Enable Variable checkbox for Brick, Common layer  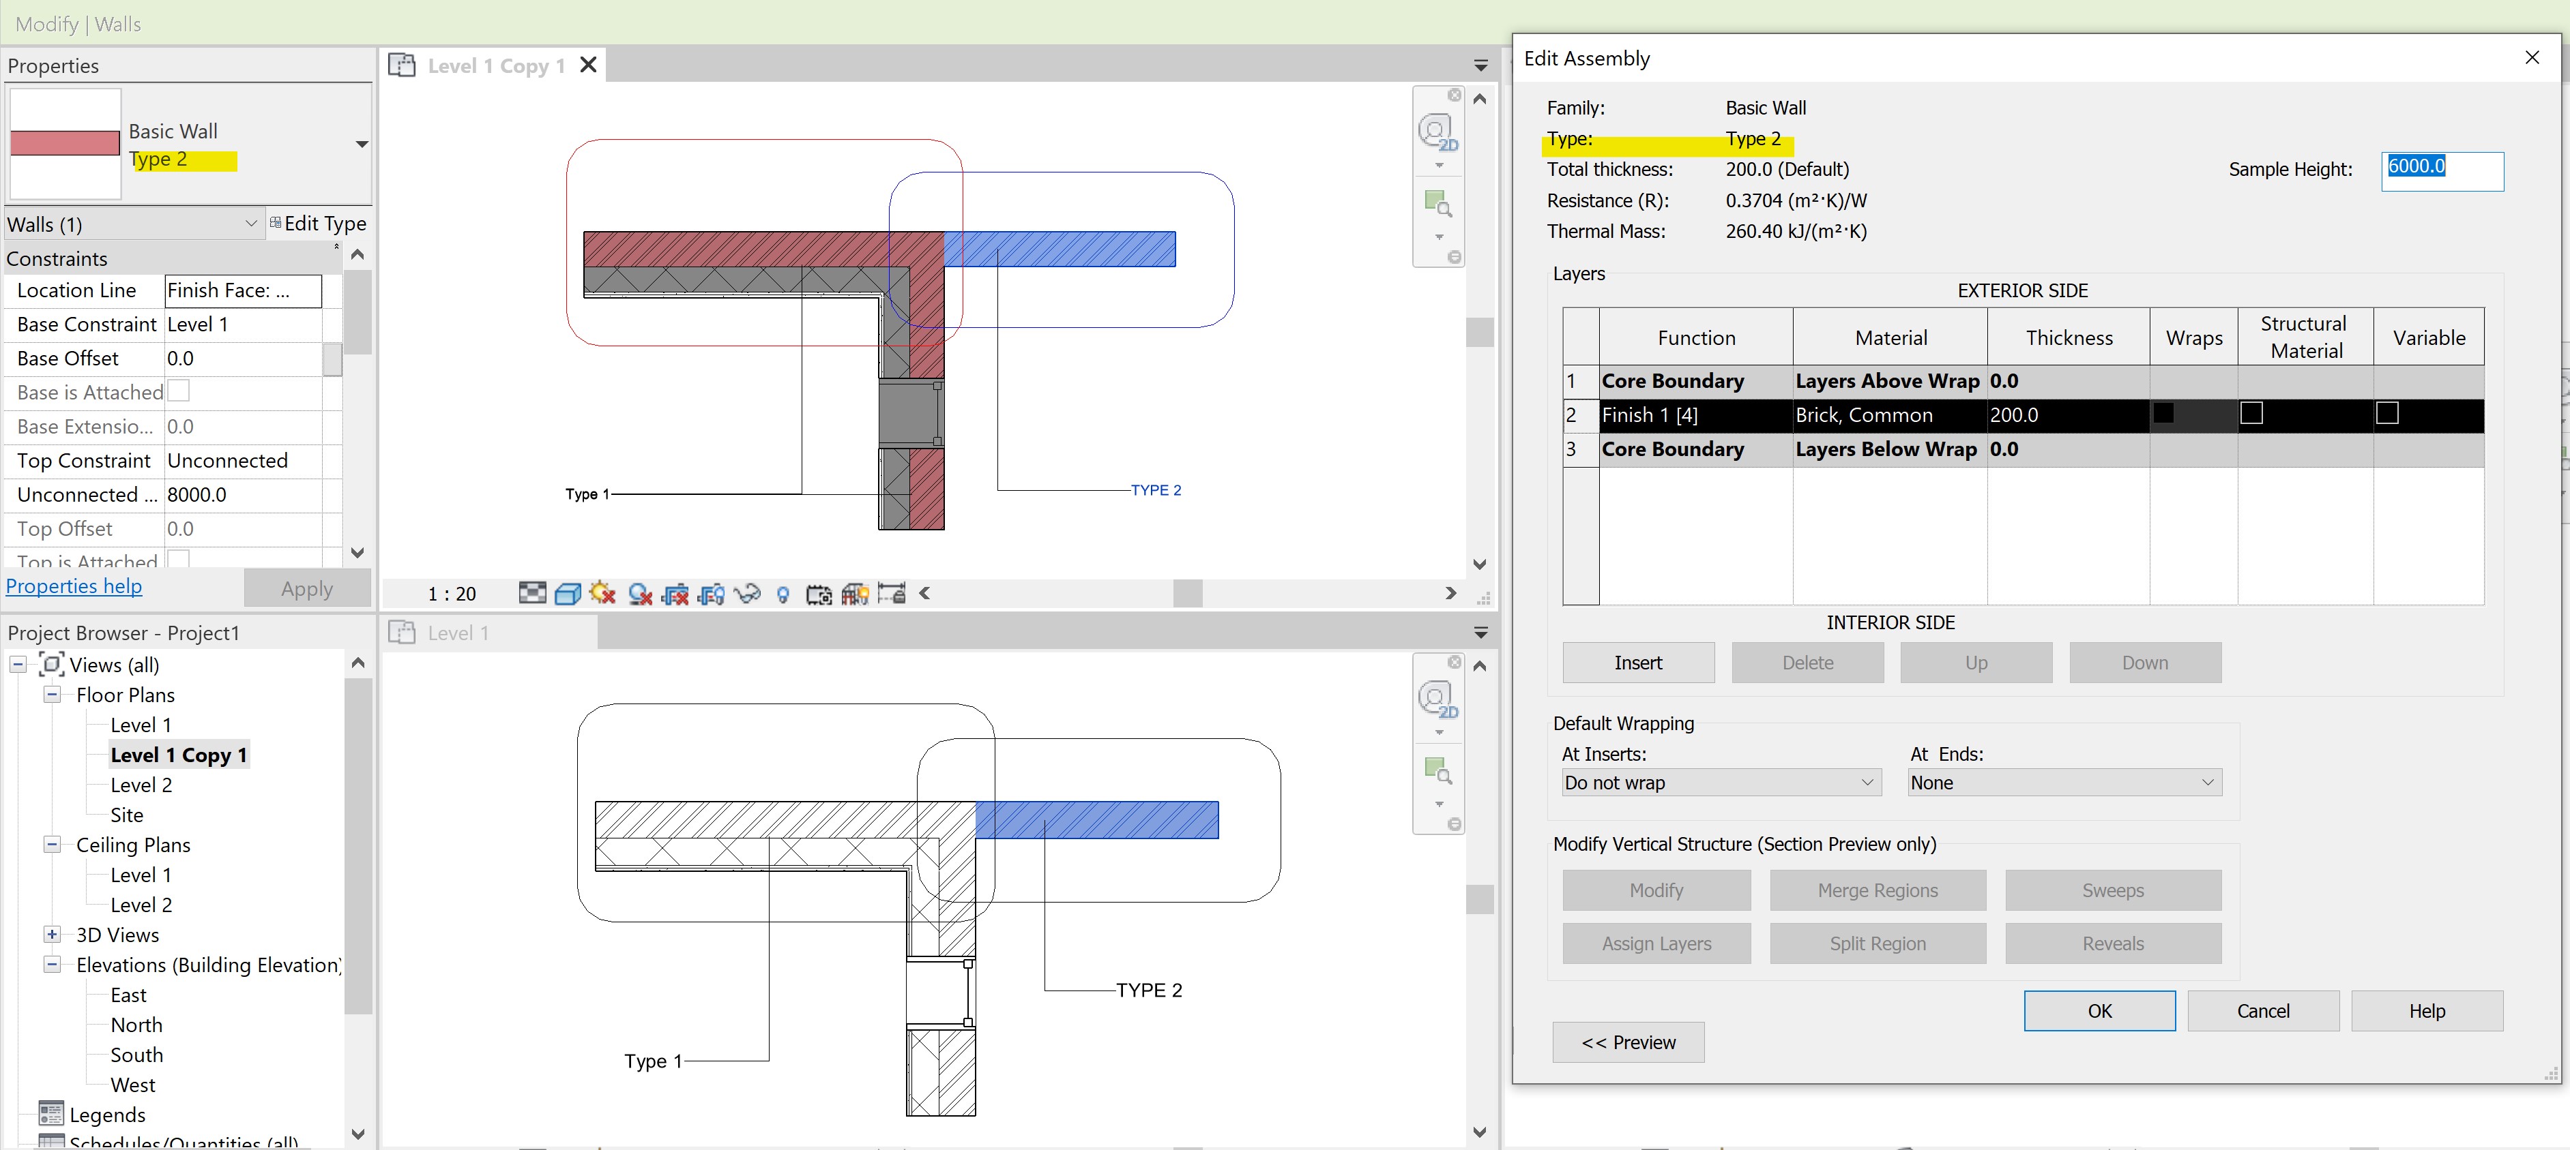[2387, 412]
